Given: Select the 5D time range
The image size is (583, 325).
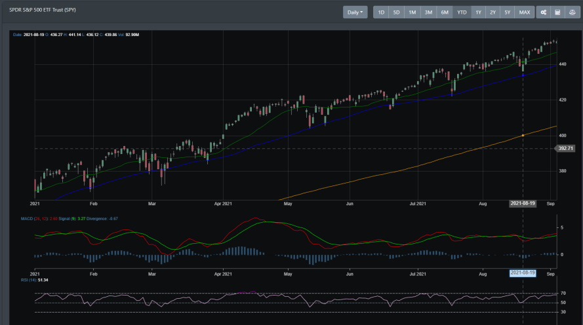Looking at the screenshot, I should 396,12.
